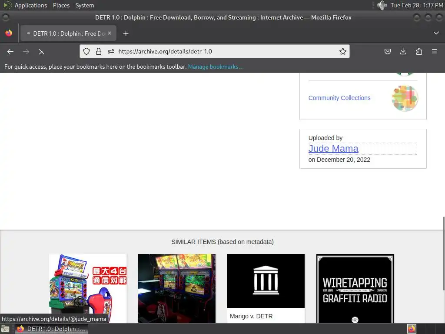This screenshot has height=334, width=445.
Task: Open site permissions icon in address bar
Action: point(111,51)
